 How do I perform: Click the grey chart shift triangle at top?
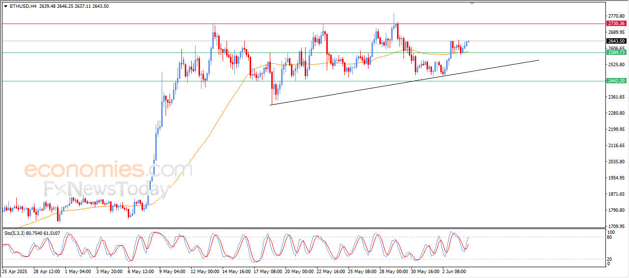472,3
